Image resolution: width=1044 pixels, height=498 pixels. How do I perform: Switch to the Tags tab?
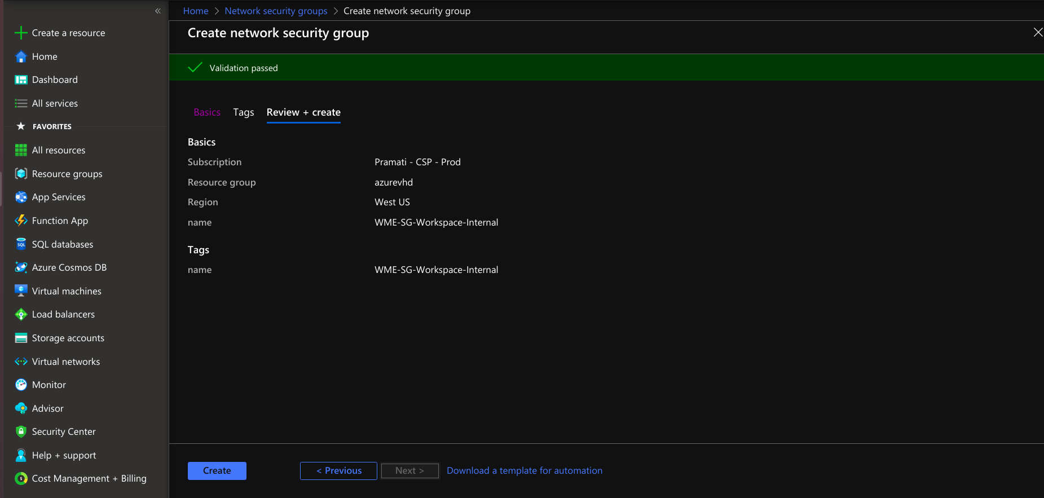244,112
